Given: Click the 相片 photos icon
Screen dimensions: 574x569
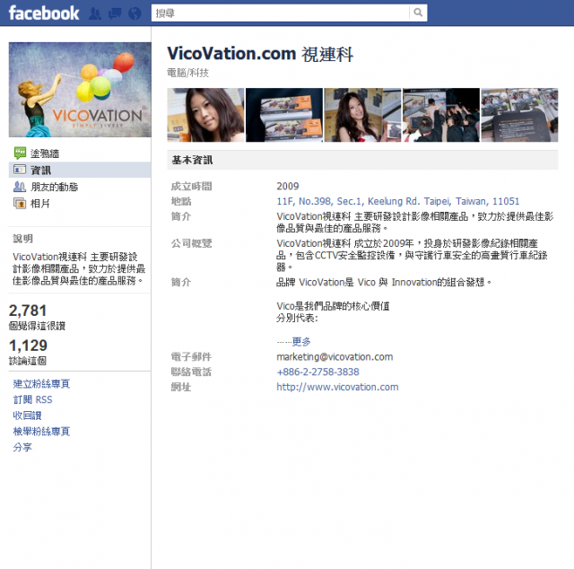Looking at the screenshot, I should [20, 203].
